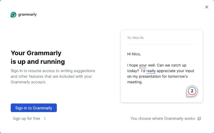Click the word "meeting." ending the email
Screen dimensions: 214x133
click(x=135, y=82)
